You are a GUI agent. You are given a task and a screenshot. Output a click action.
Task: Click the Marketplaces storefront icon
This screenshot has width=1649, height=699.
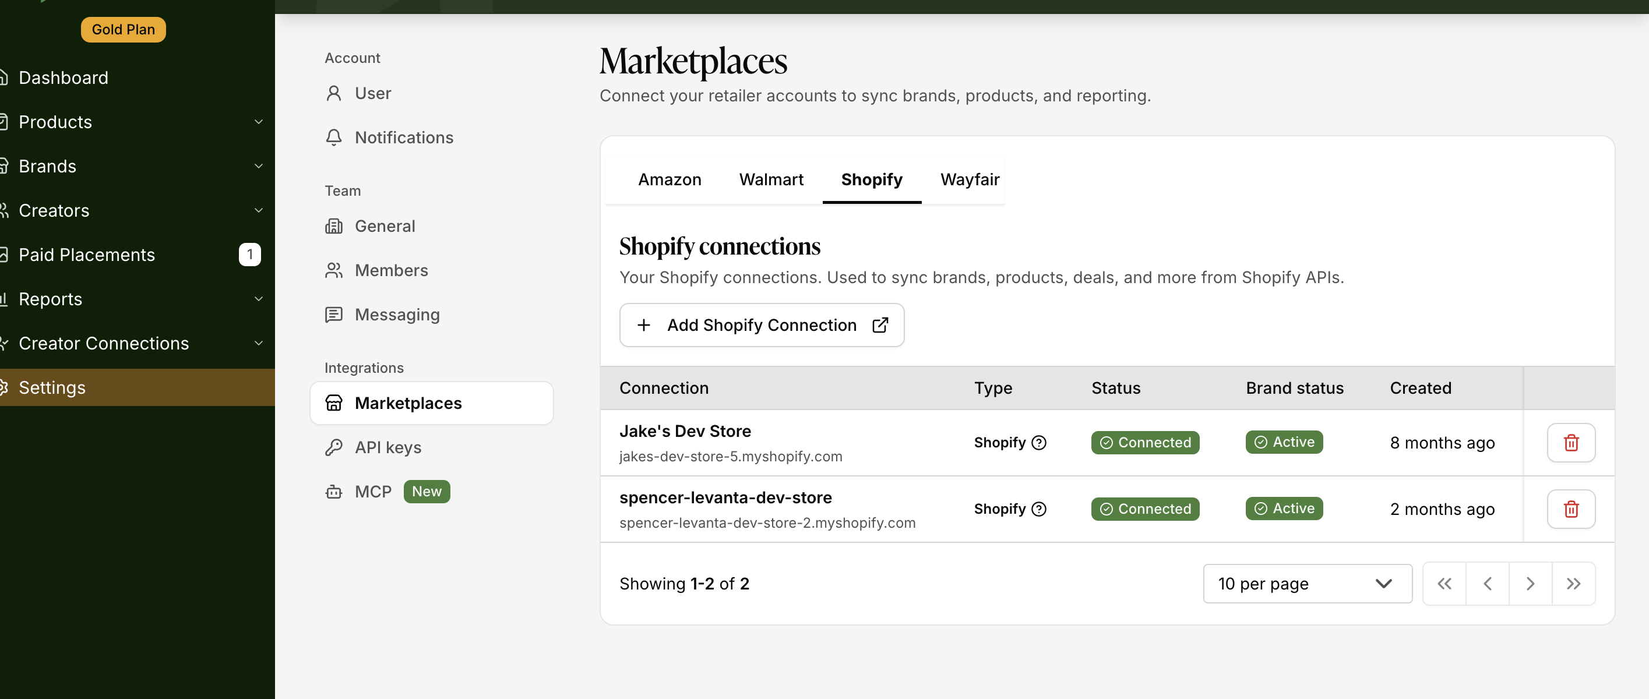coord(333,403)
